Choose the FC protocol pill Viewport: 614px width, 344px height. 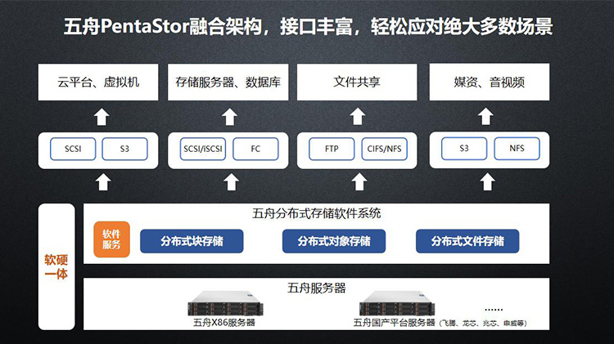[256, 150]
